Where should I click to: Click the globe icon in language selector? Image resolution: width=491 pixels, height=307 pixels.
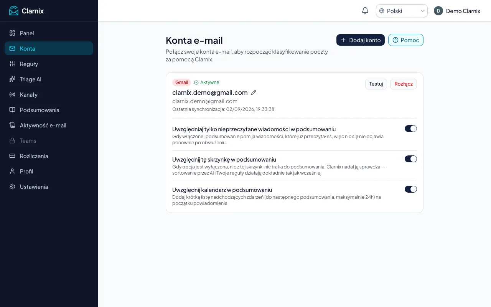(x=382, y=11)
